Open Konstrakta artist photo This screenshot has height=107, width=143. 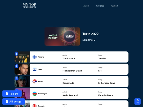23,82
